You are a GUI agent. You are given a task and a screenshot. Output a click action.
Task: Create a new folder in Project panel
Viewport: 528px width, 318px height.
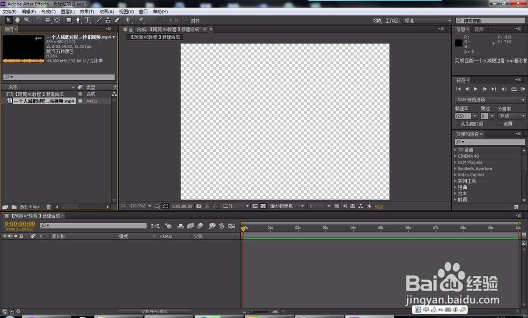click(x=14, y=207)
